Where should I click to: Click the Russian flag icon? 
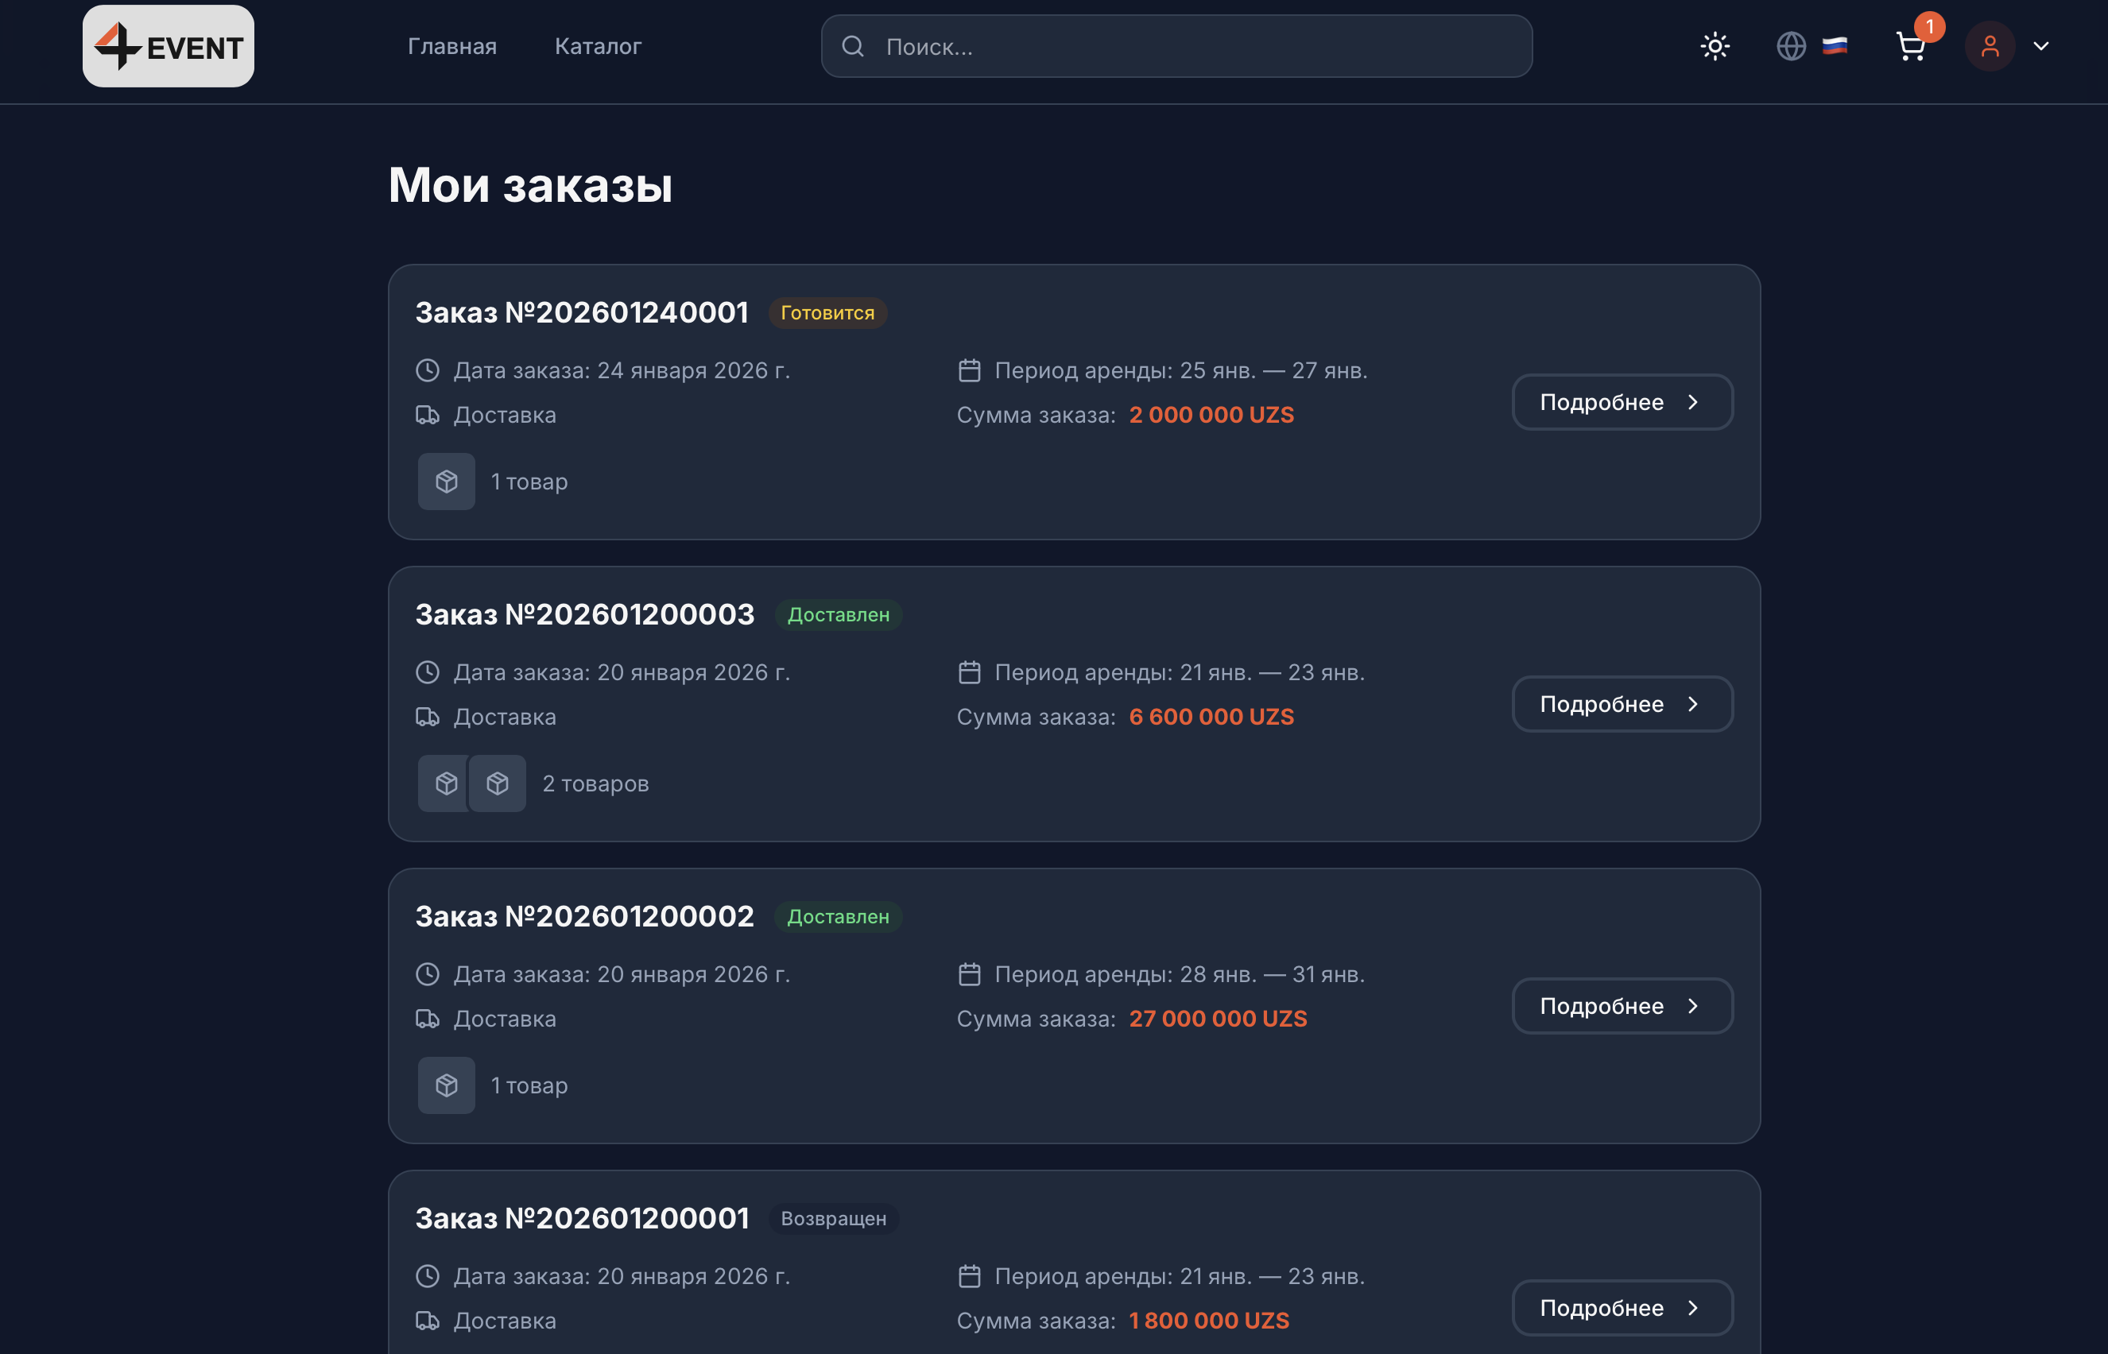tap(1835, 46)
